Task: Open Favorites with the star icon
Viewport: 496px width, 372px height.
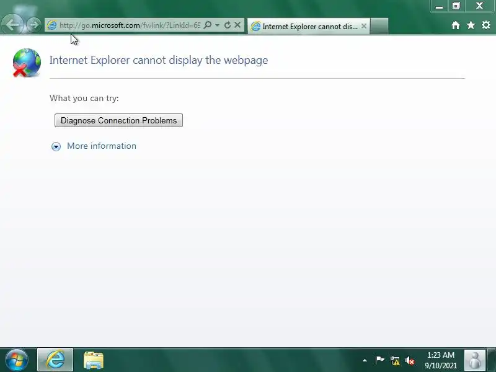Action: [x=471, y=25]
